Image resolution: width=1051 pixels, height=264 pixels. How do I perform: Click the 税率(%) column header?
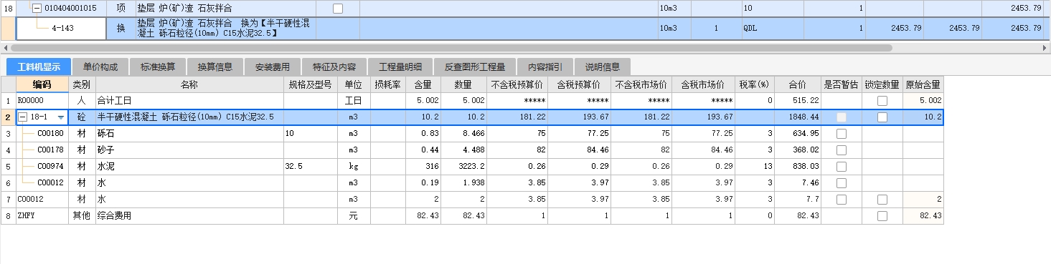754,84
